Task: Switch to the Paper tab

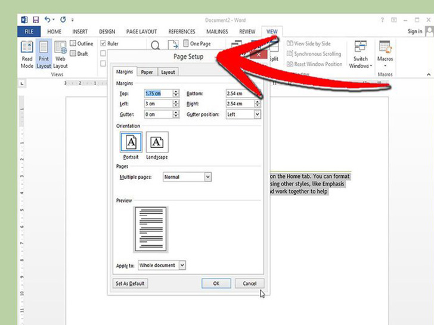Action: (x=147, y=72)
